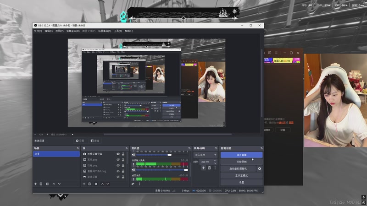Open the 停靠窗口(D) menu

(x=73, y=31)
